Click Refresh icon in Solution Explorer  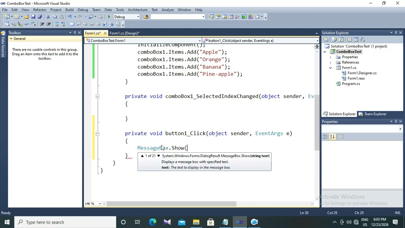point(341,40)
